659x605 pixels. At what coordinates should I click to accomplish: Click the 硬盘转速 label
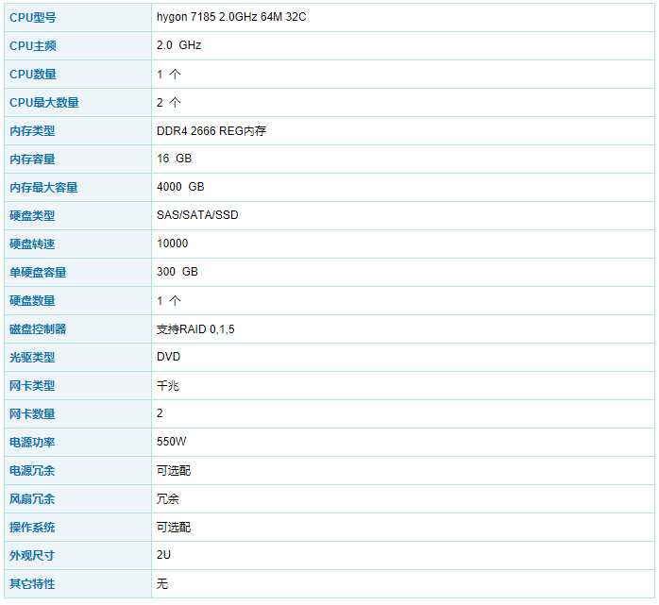(x=32, y=244)
